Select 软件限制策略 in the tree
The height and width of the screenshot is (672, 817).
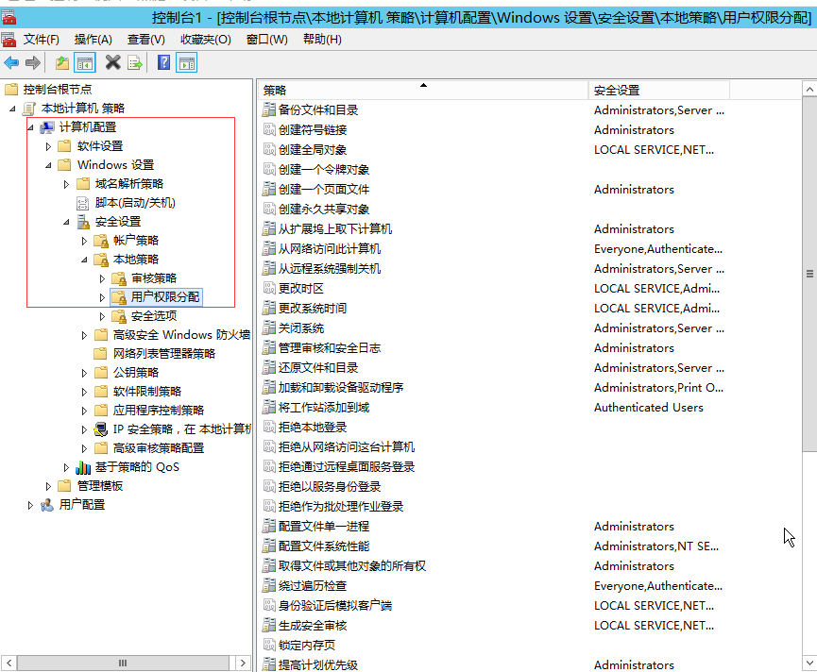click(147, 392)
